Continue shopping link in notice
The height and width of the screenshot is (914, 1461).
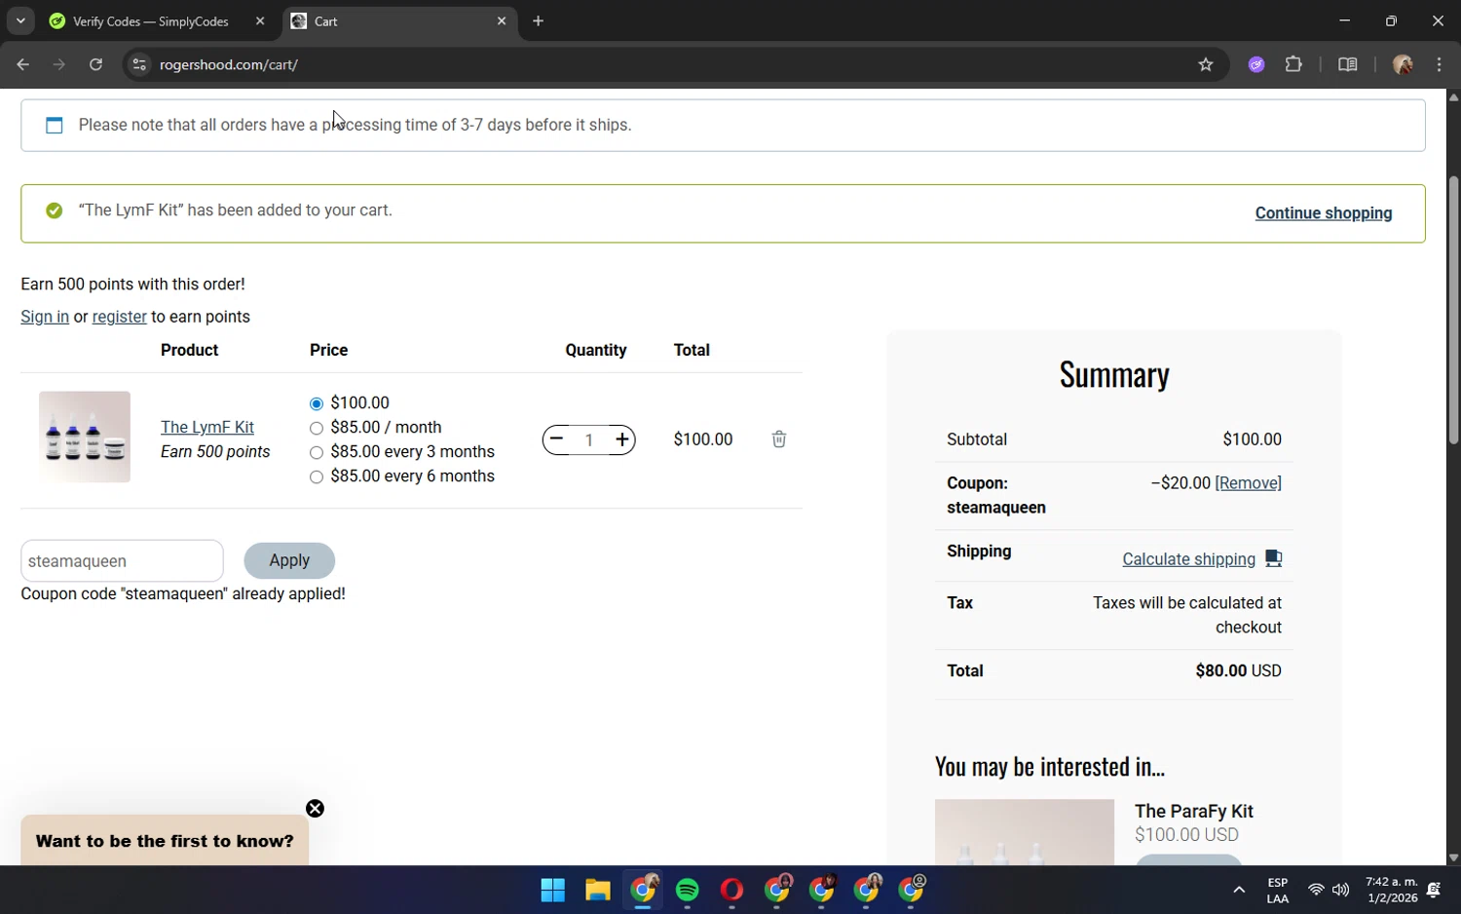1324,213
